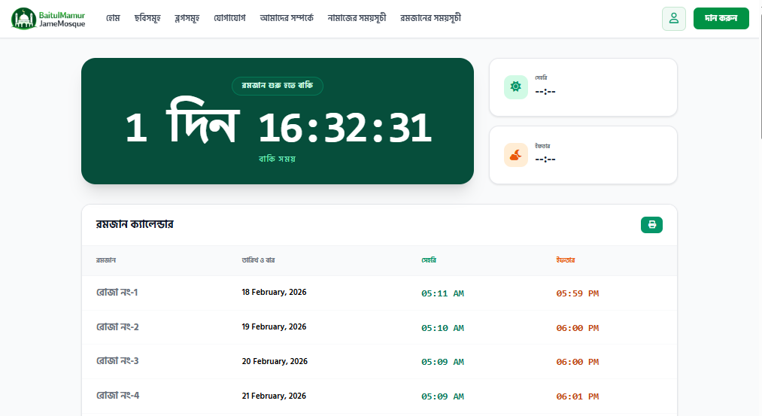
Task: Click the ইফতার column header
Action: pyautogui.click(x=565, y=260)
